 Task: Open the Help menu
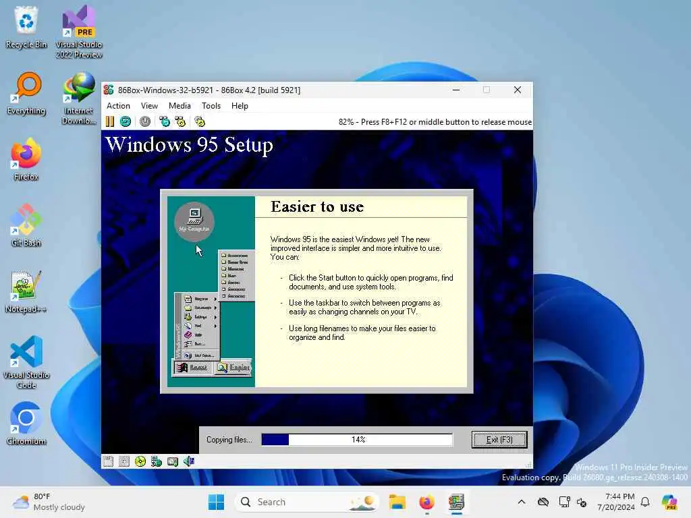pos(240,106)
